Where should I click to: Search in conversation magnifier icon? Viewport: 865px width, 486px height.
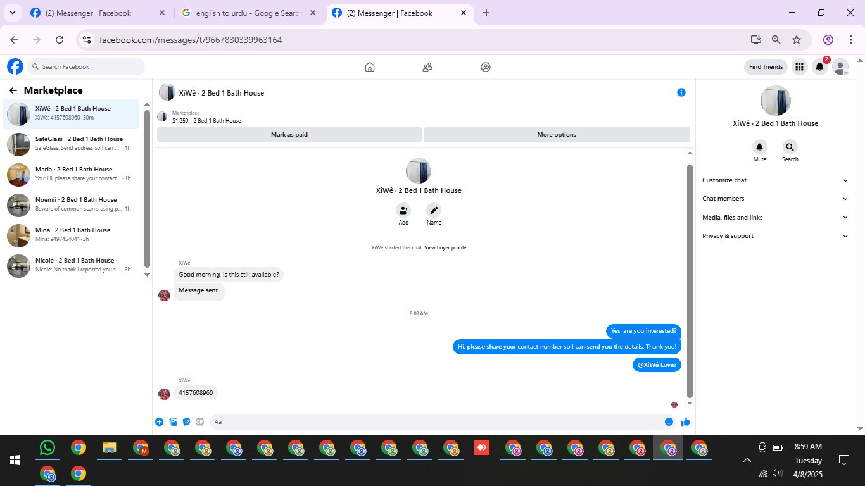(x=790, y=147)
